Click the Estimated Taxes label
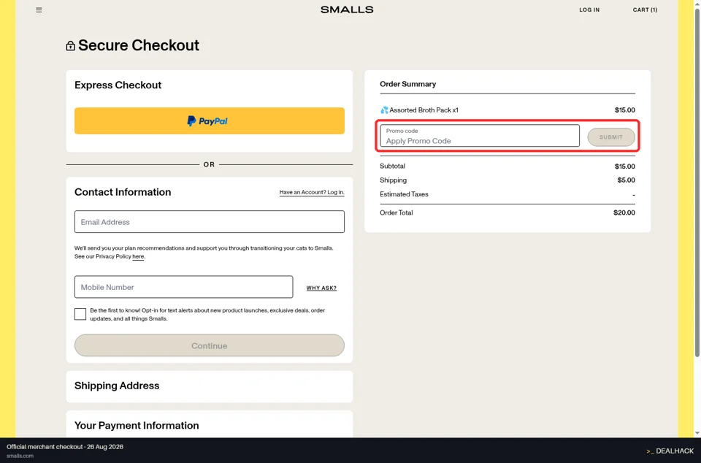701x463 pixels. point(404,194)
